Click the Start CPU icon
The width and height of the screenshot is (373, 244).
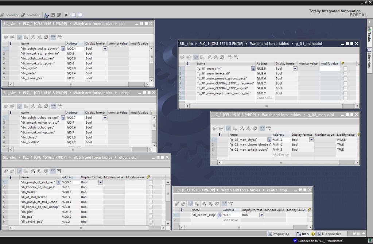[53, 15]
